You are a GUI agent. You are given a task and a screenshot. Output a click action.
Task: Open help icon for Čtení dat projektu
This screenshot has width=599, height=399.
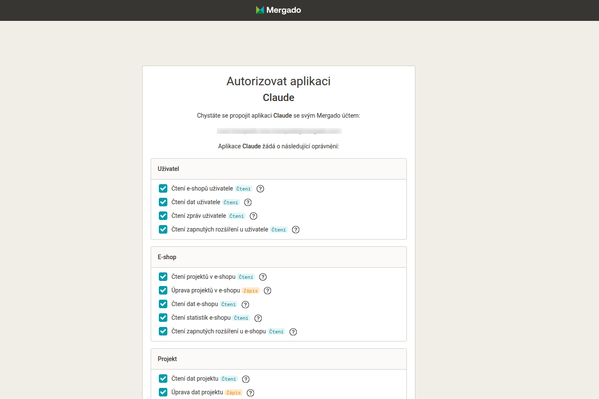(246, 379)
